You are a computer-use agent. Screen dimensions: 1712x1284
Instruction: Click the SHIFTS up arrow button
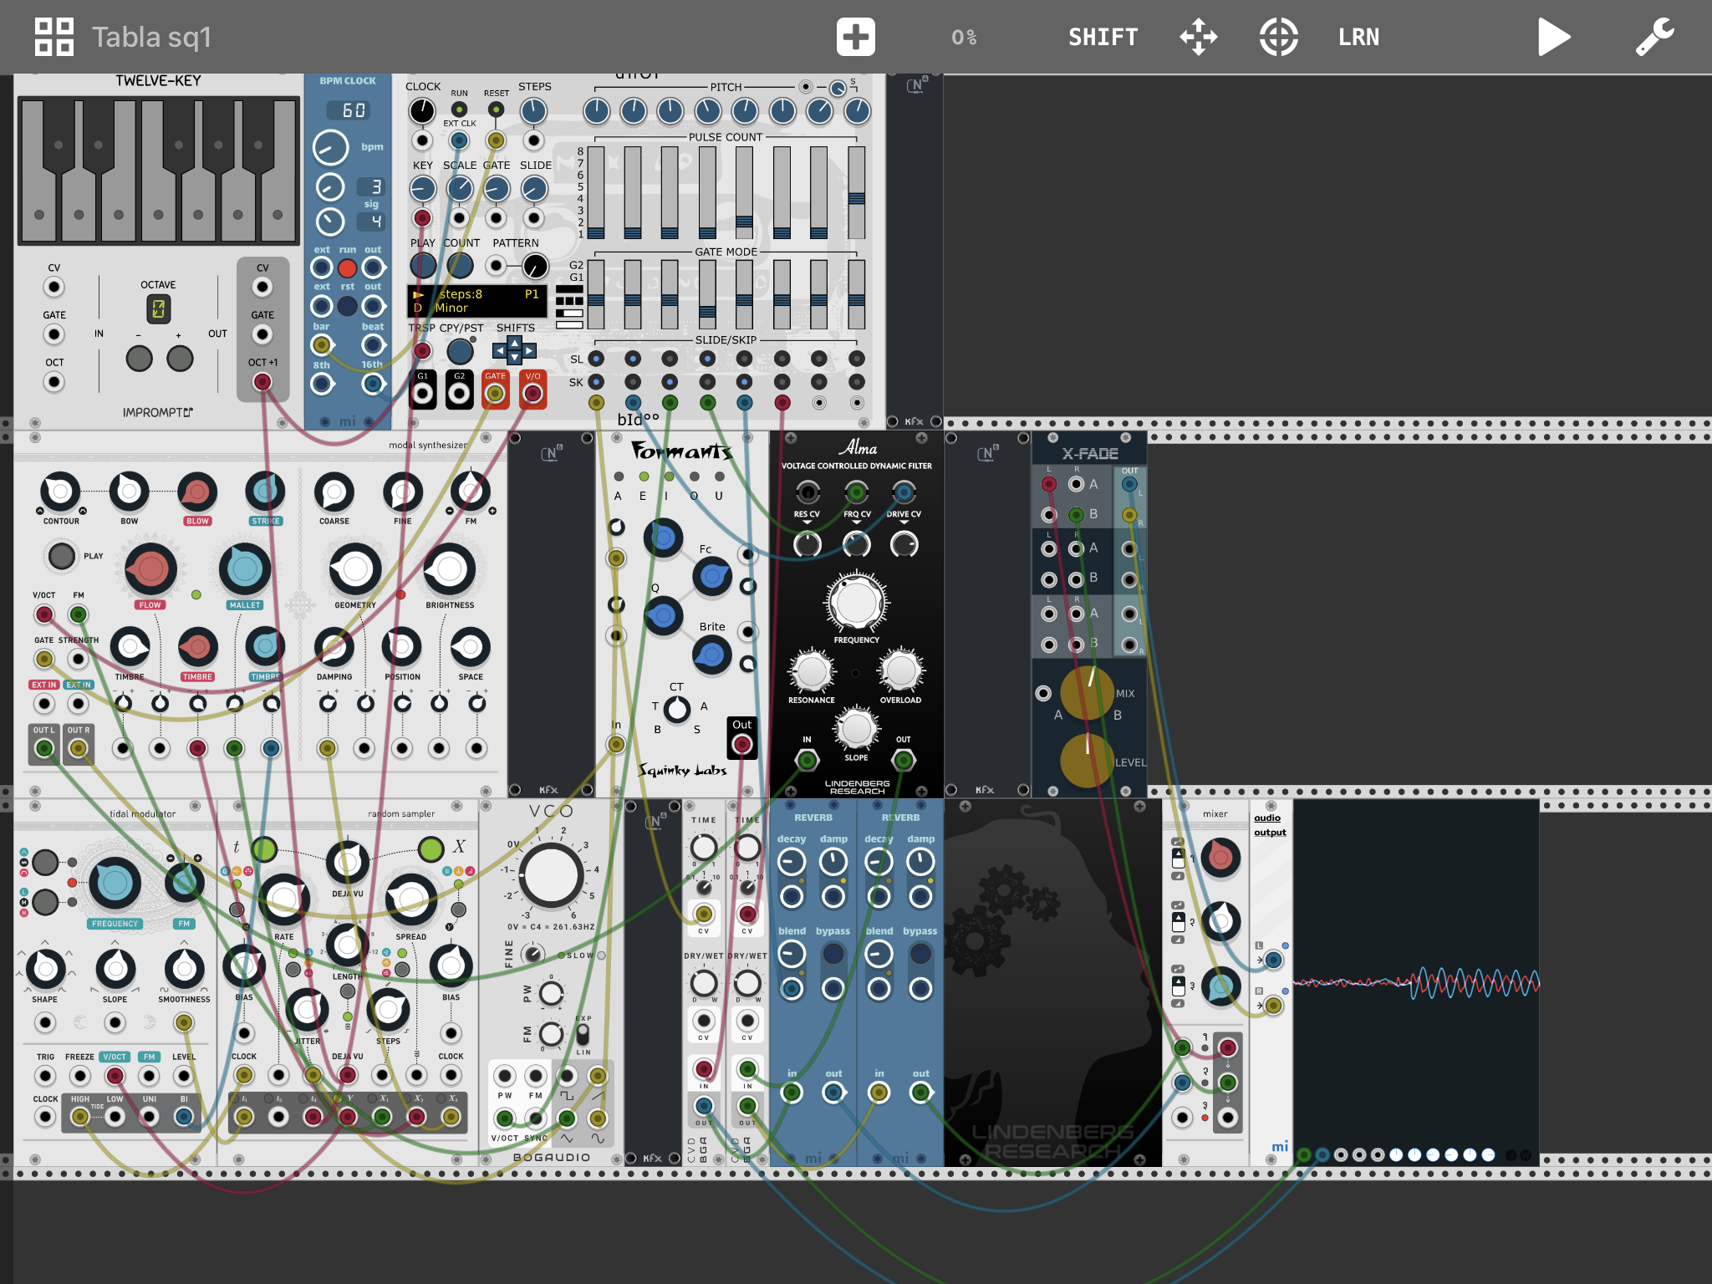click(x=515, y=342)
